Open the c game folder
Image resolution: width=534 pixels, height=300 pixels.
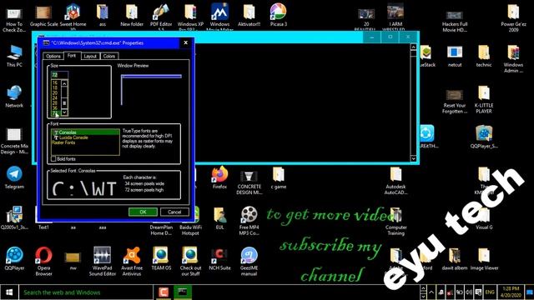pos(278,177)
